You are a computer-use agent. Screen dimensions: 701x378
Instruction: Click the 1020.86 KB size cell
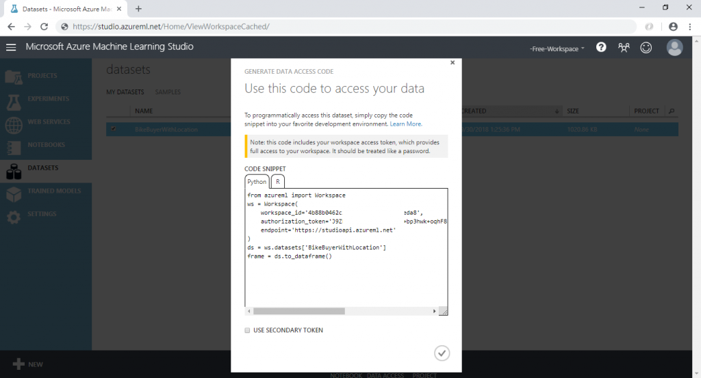[x=583, y=129]
